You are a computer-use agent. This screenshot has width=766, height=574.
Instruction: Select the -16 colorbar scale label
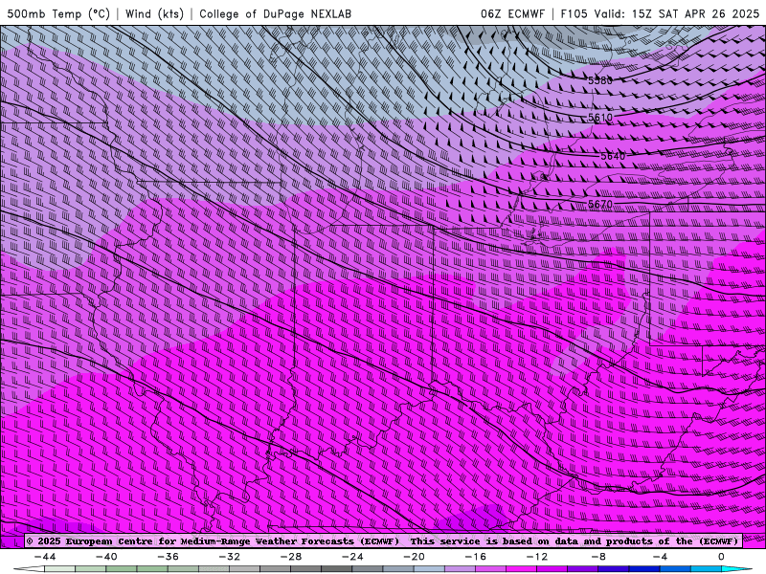[476, 557]
